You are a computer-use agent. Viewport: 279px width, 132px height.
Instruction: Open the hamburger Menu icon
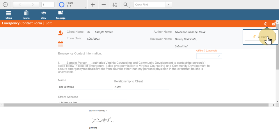pos(9,13)
